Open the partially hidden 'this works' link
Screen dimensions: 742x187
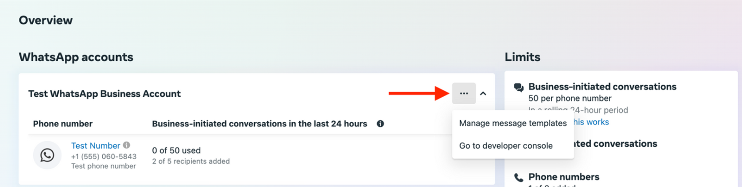tap(591, 122)
